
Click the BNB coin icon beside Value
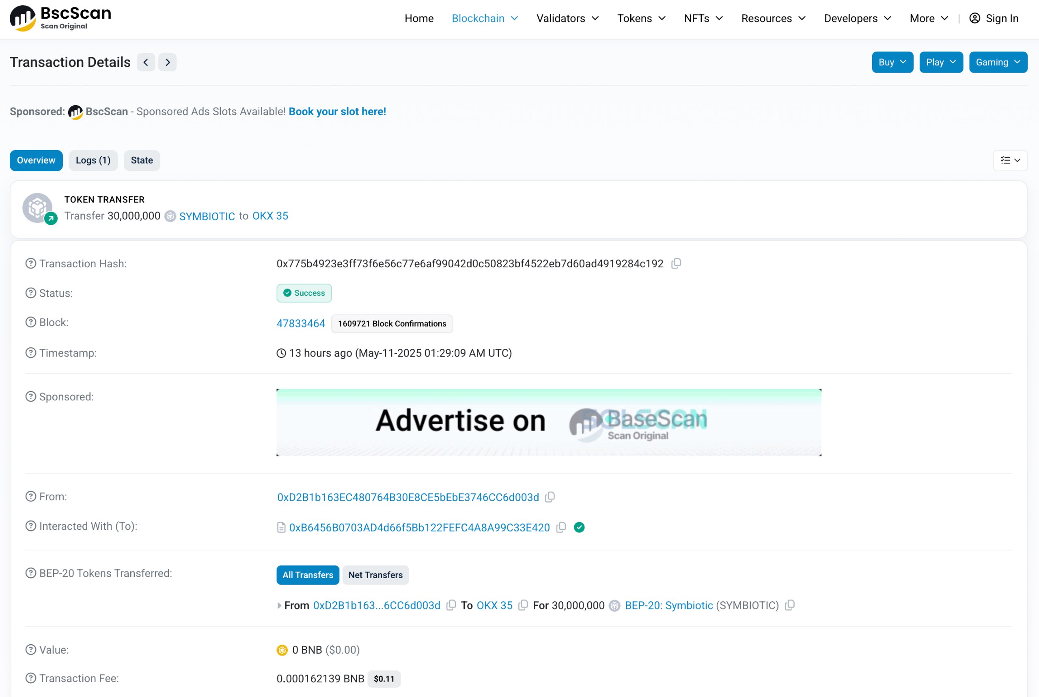click(x=282, y=650)
